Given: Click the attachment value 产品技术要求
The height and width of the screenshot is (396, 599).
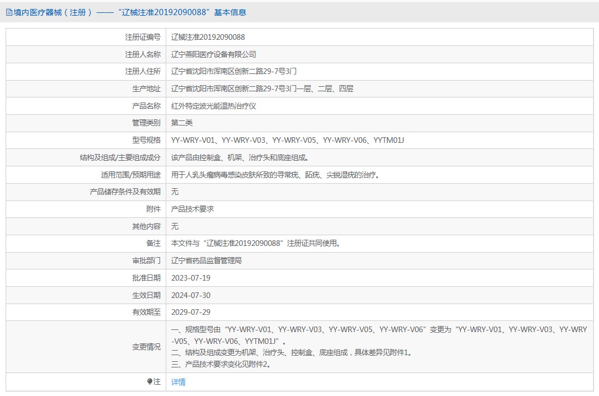Looking at the screenshot, I should click(192, 209).
